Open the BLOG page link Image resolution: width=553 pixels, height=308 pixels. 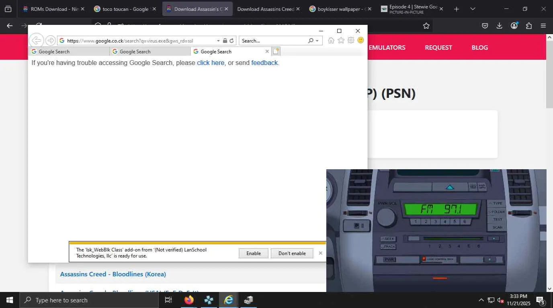pyautogui.click(x=480, y=47)
